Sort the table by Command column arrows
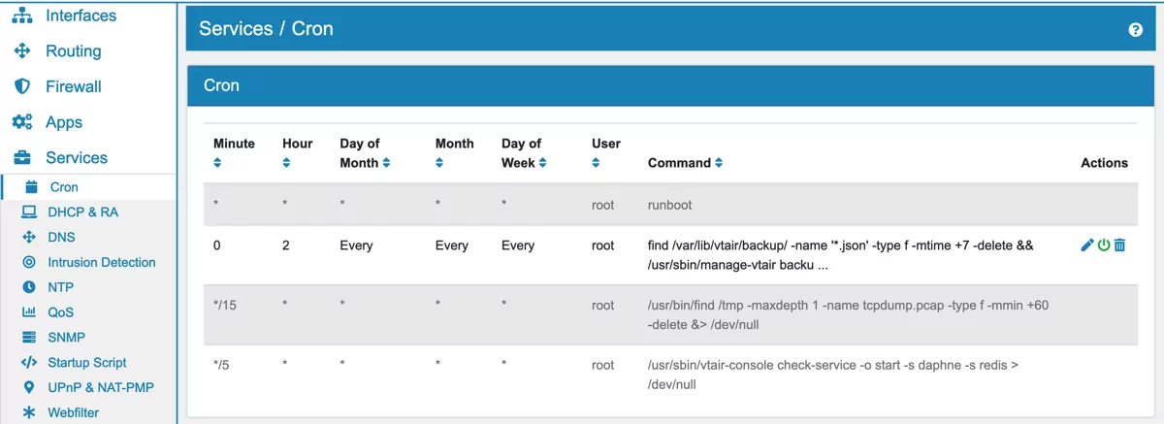Viewport: 1164px width, 424px height. 719,163
